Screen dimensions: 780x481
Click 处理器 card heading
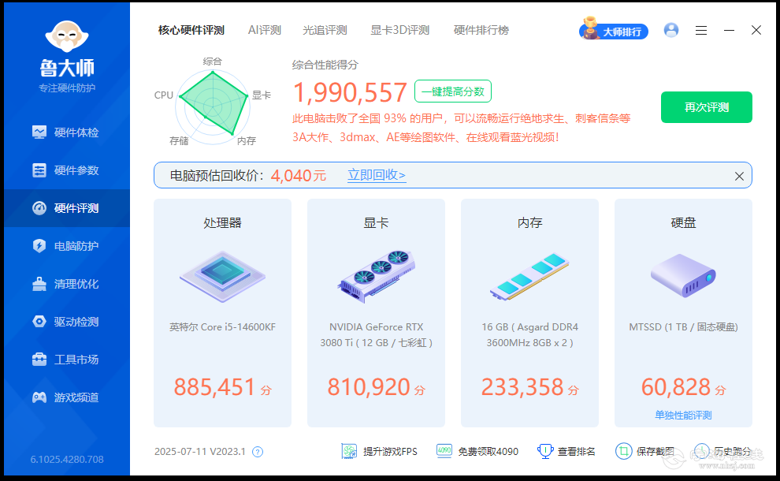click(222, 222)
